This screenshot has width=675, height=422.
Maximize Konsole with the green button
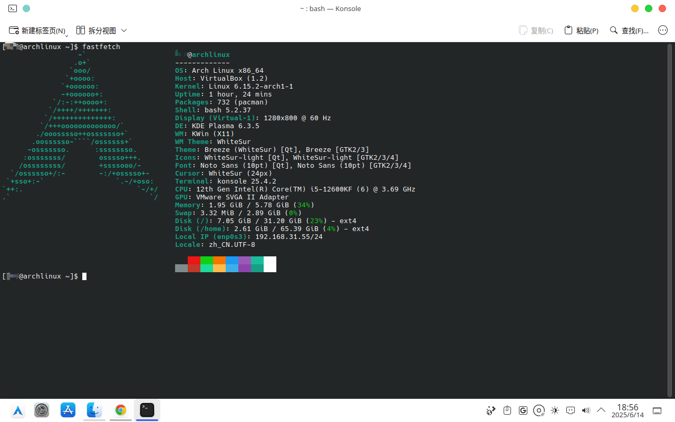(x=649, y=8)
